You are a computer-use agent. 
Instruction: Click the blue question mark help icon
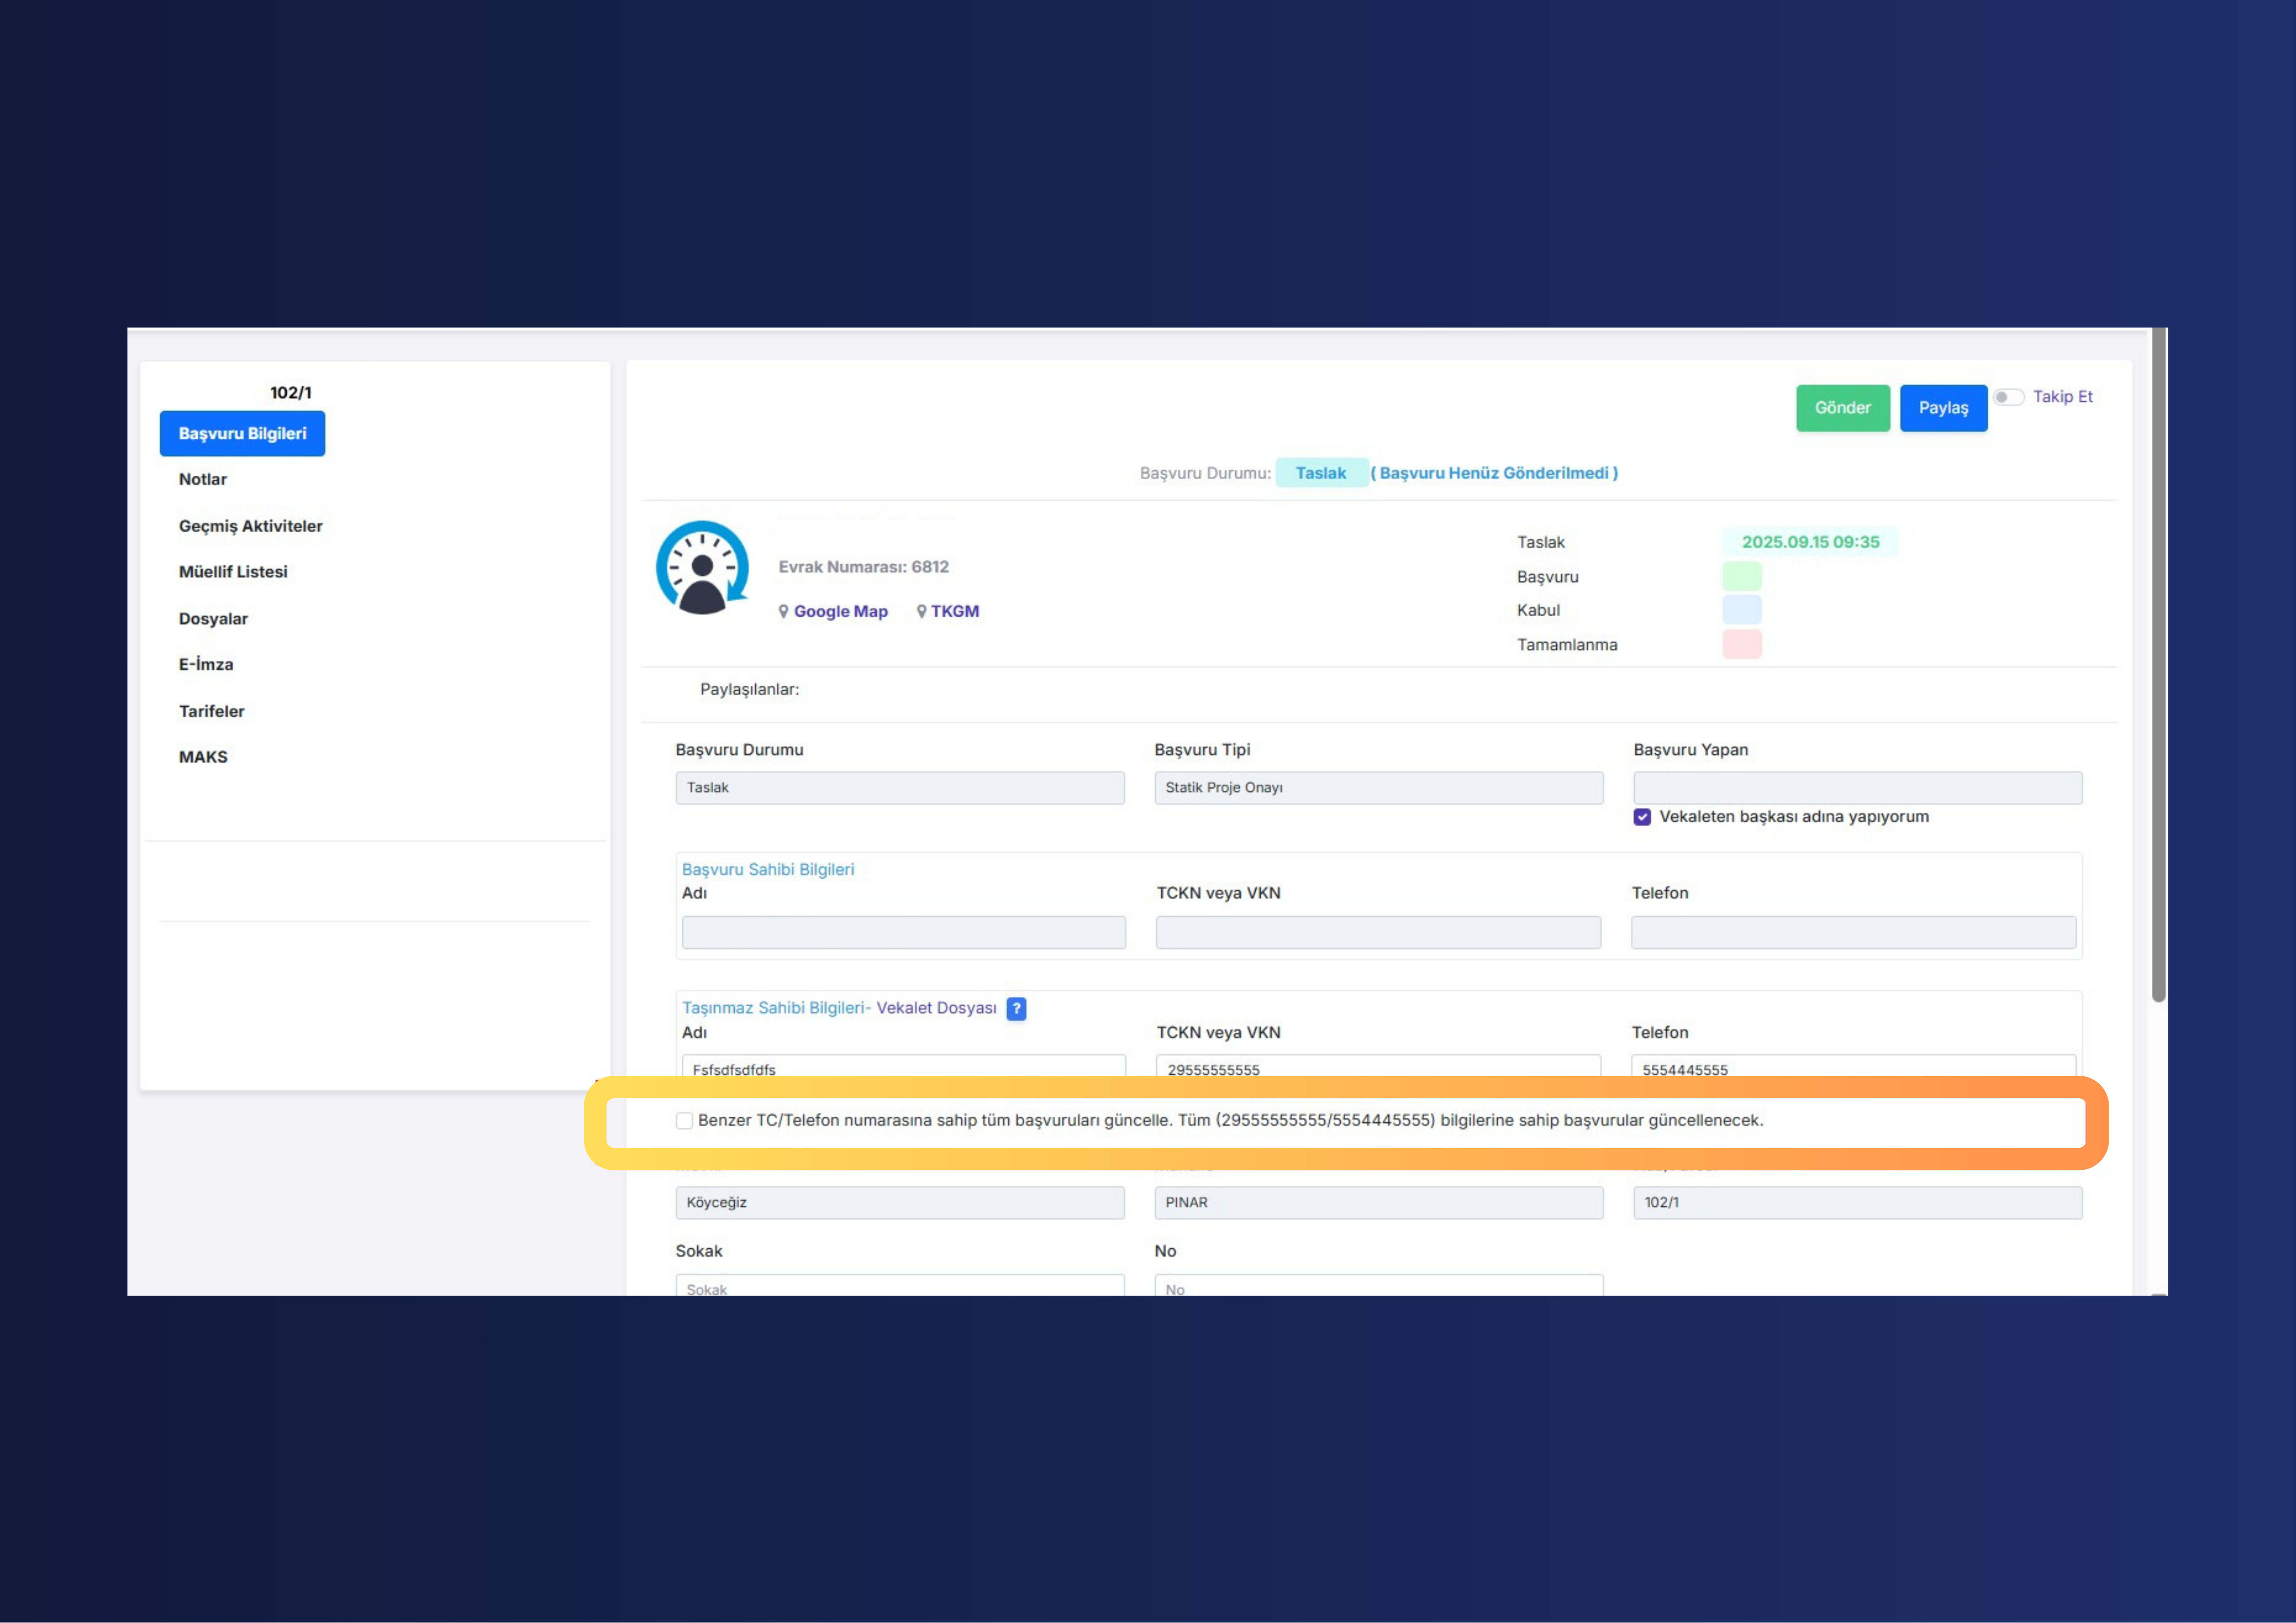[1016, 1009]
